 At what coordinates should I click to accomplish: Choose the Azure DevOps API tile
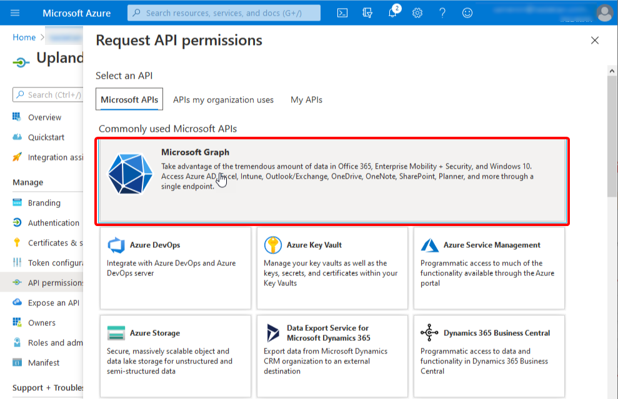point(175,268)
